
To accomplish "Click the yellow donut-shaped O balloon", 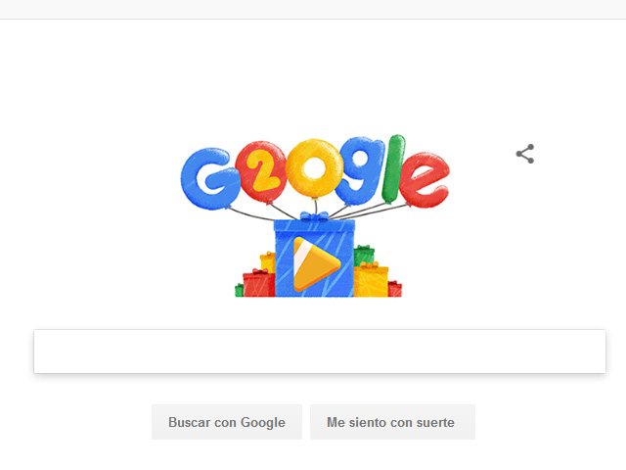I will click(x=315, y=167).
